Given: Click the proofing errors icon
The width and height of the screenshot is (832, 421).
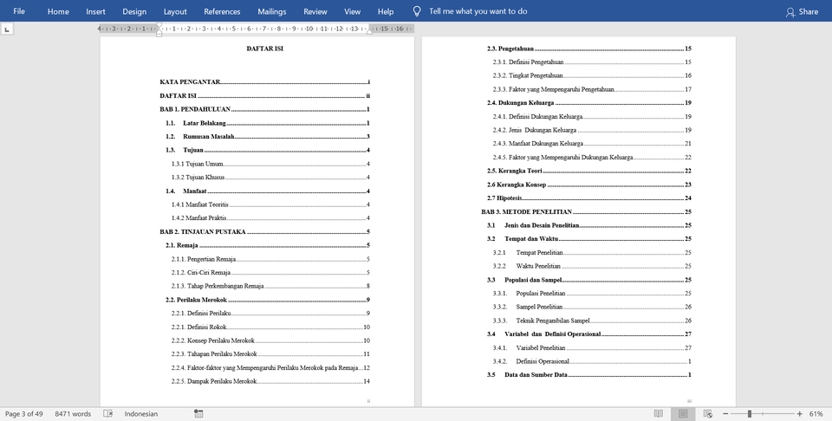Looking at the screenshot, I should [x=107, y=413].
